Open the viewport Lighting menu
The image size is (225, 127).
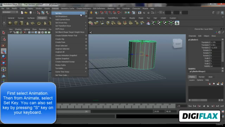pyautogui.click(x=27, y=29)
